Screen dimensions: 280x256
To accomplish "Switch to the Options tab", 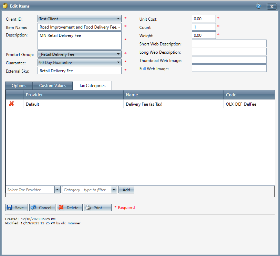I will [19, 86].
